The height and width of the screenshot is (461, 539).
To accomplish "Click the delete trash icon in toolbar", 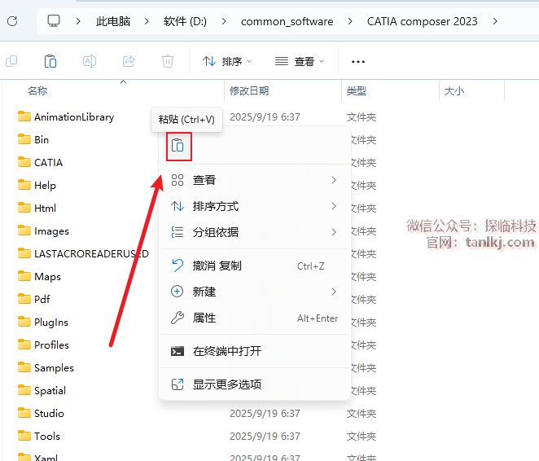I will tap(168, 61).
